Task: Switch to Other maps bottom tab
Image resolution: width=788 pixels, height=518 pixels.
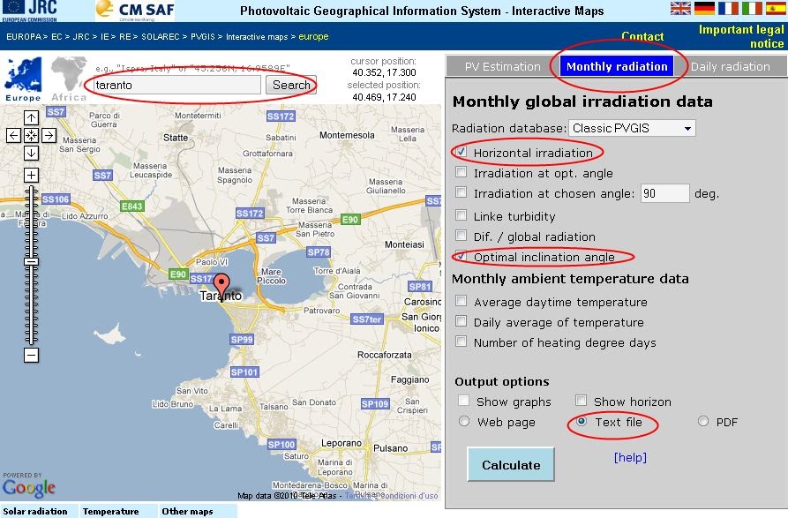Action: tap(198, 511)
